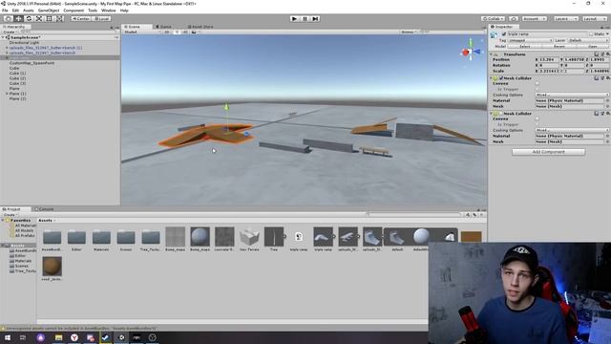This screenshot has height=344, width=611.
Task: Select the Hand tool in toolbar
Action: click(x=8, y=19)
